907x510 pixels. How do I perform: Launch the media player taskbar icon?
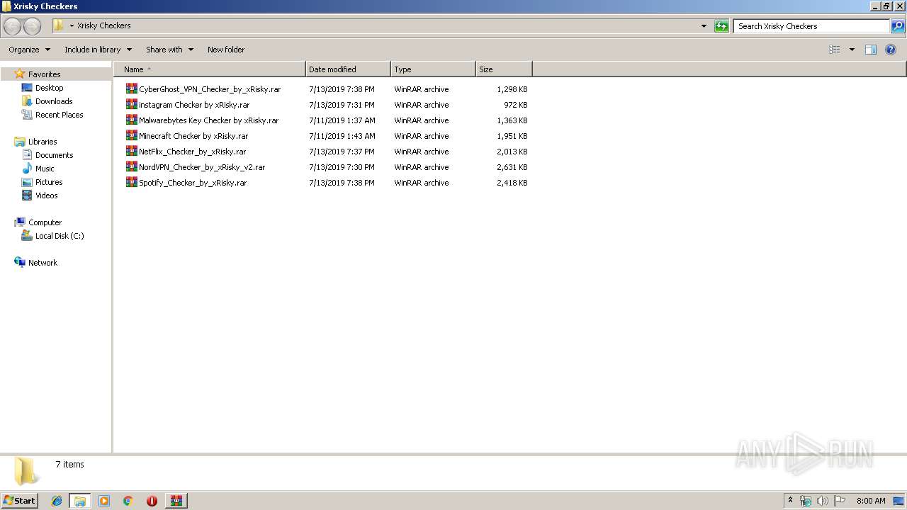click(104, 501)
